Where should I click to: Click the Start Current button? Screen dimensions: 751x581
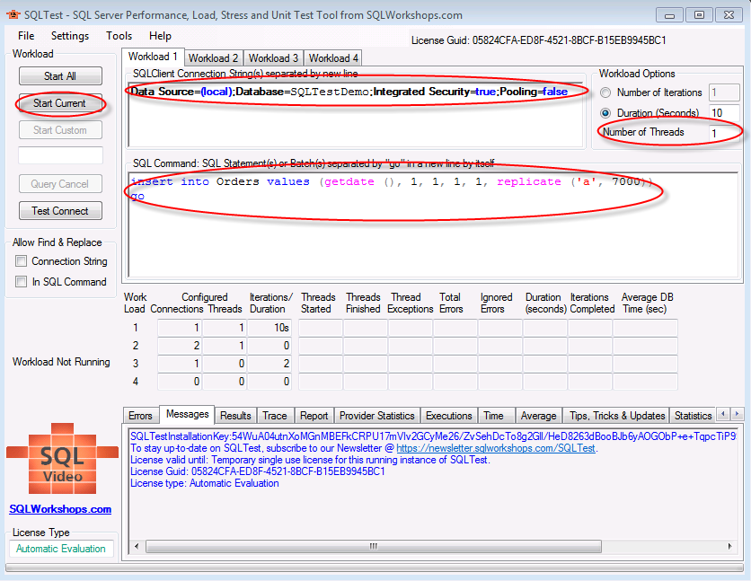point(60,103)
